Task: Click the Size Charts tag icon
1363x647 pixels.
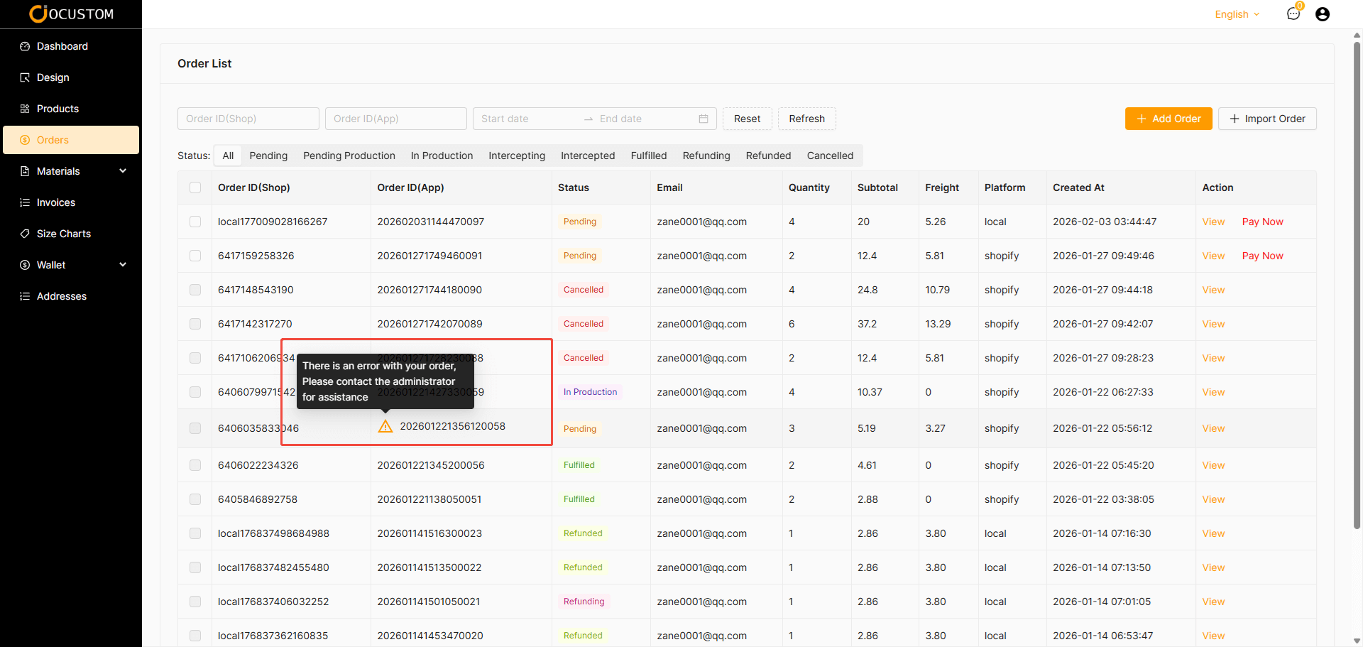Action: (x=25, y=234)
